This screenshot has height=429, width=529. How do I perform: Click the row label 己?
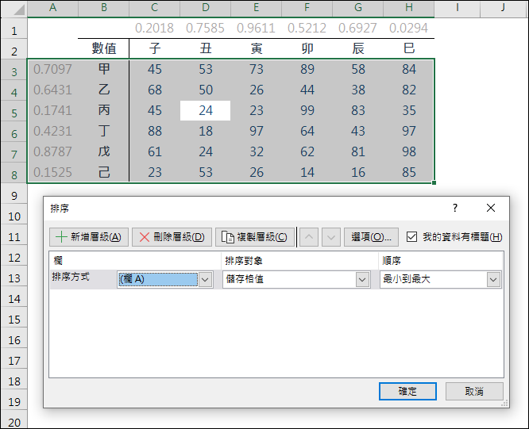click(104, 172)
